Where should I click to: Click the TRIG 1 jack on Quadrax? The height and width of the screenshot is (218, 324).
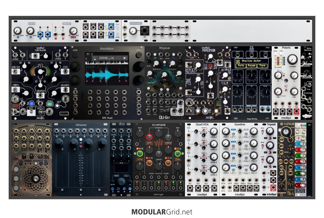(236, 180)
